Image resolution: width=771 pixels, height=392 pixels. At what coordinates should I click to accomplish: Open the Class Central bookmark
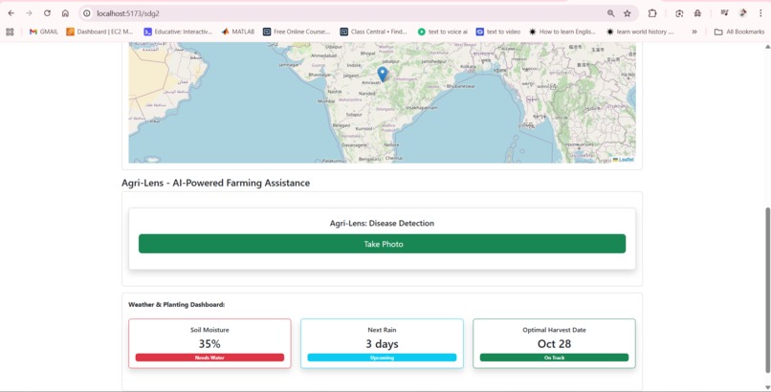374,32
